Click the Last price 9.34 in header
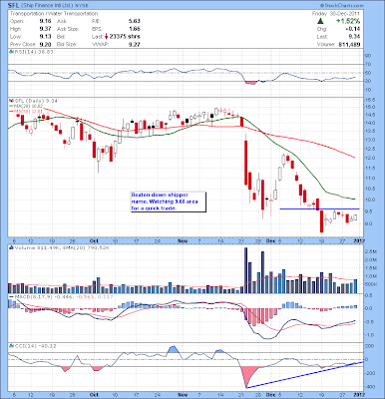Viewport: 385px width, 399px height. [354, 37]
